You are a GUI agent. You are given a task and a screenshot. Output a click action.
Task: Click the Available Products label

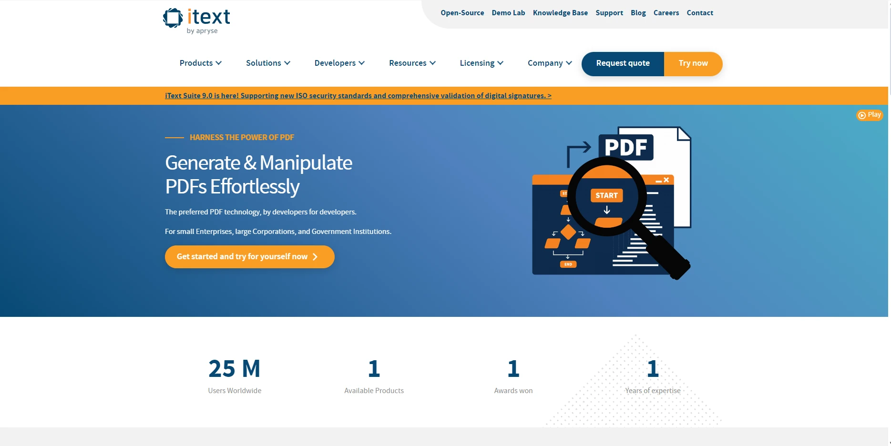click(374, 391)
